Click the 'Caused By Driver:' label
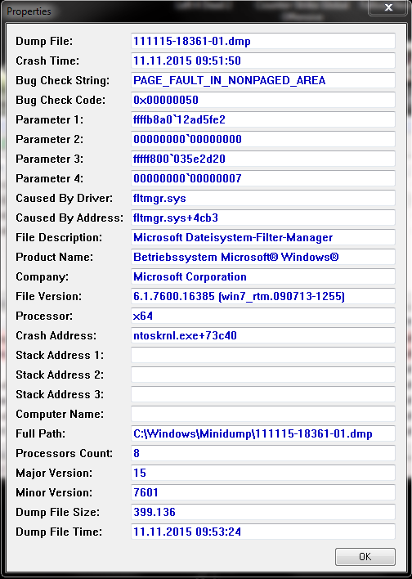The height and width of the screenshot is (579, 412). pyautogui.click(x=64, y=198)
